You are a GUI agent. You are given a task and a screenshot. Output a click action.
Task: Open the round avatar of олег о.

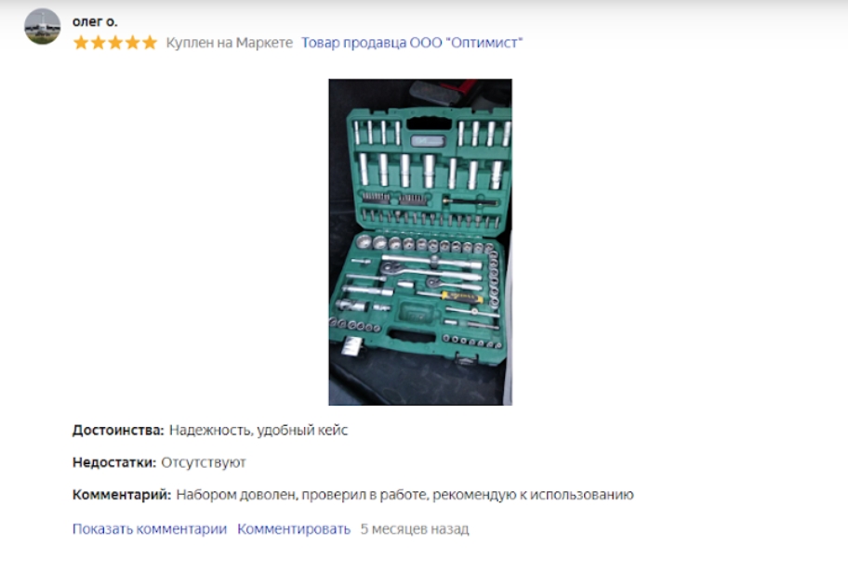42,26
